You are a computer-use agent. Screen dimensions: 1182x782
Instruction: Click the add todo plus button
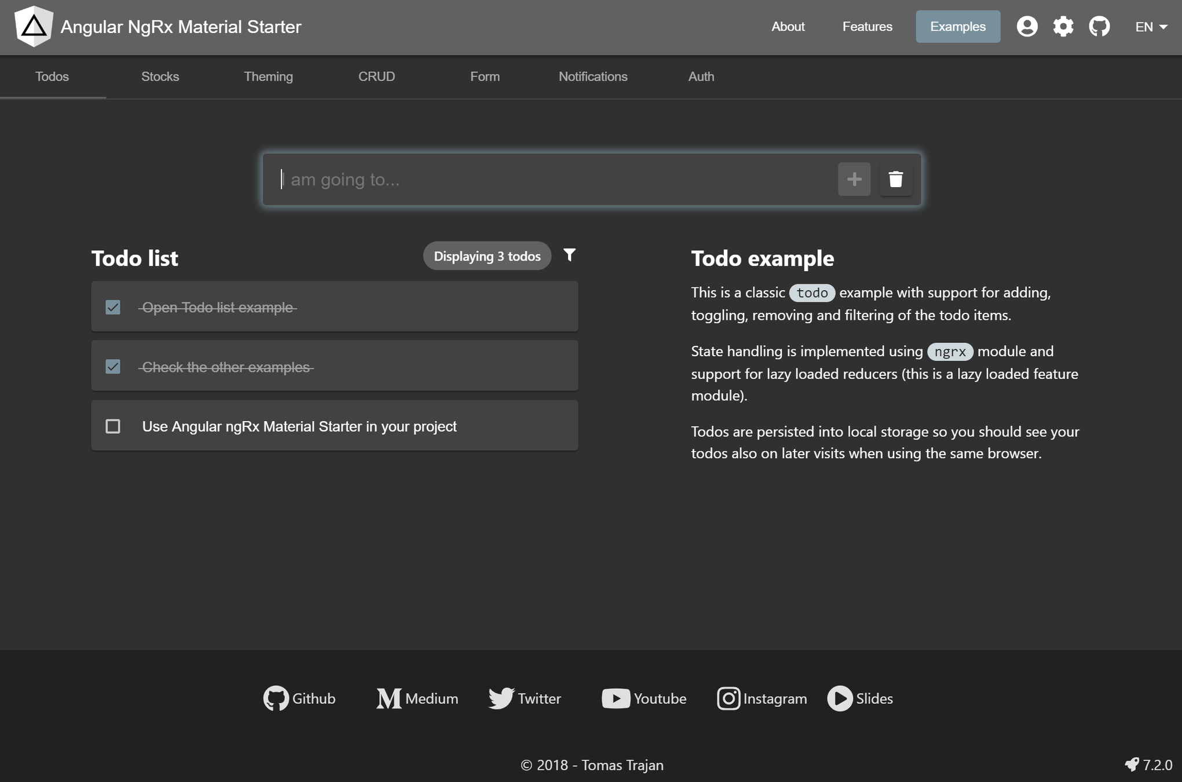click(854, 180)
